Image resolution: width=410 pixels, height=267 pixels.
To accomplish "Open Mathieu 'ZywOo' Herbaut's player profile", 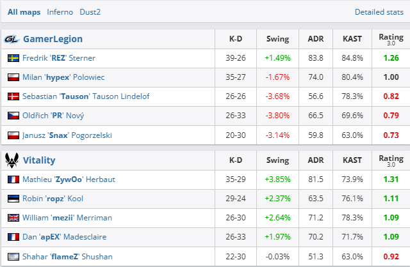I will (x=69, y=179).
